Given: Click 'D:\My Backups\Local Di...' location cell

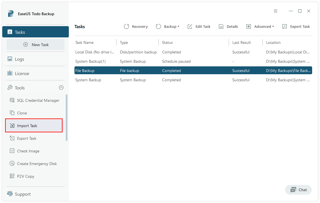Looking at the screenshot, I should [288, 52].
